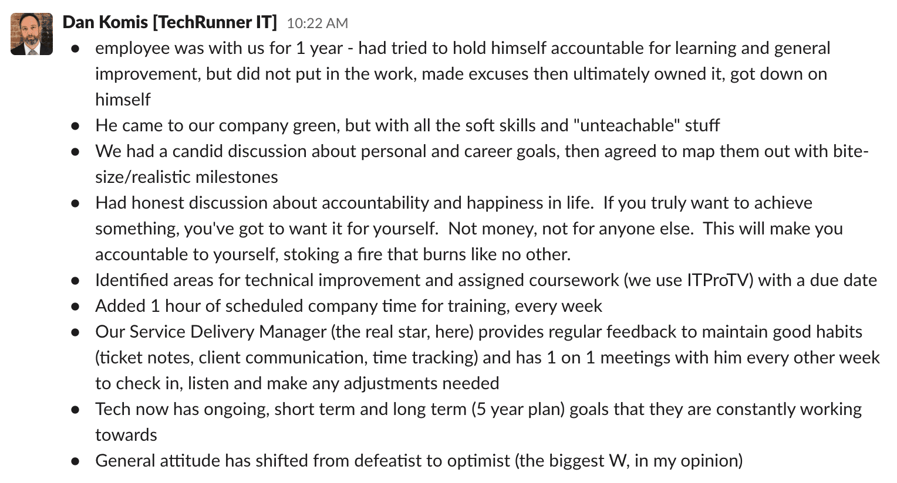Click Dan Komis profile avatar photo
The image size is (897, 483).
click(32, 34)
